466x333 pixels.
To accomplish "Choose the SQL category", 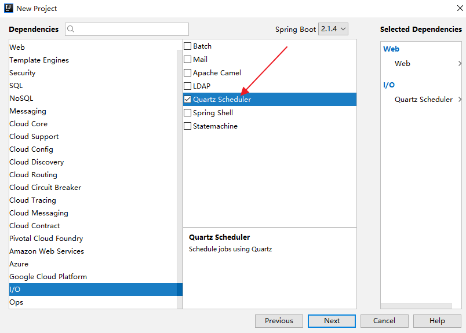I will pyautogui.click(x=93, y=86).
